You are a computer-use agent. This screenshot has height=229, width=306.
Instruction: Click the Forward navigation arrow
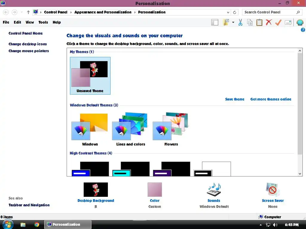coord(14,12)
